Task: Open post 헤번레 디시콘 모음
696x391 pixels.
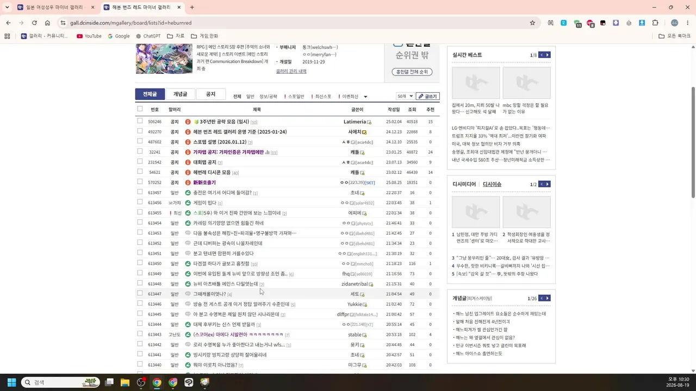Action: tap(212, 172)
